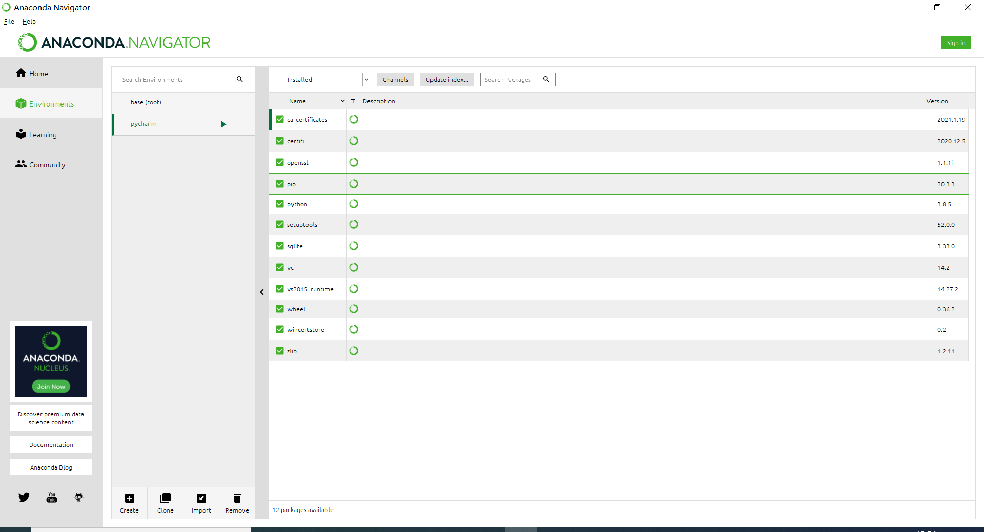Collapse the environments panel with chevron
984x532 pixels.
(262, 292)
